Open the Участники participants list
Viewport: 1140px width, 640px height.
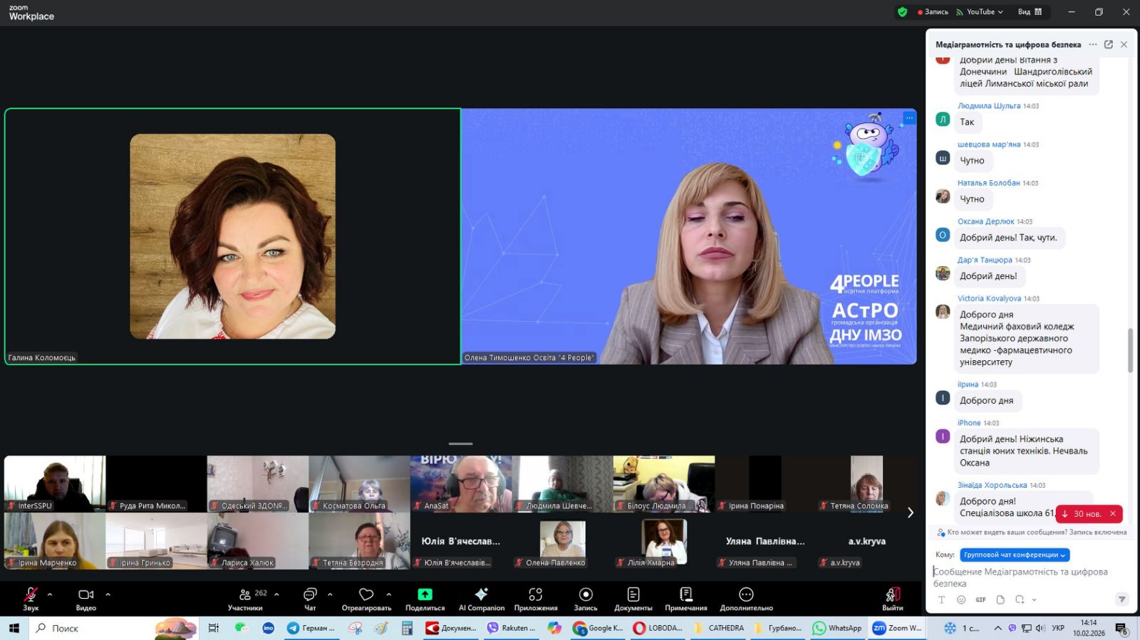246,598
